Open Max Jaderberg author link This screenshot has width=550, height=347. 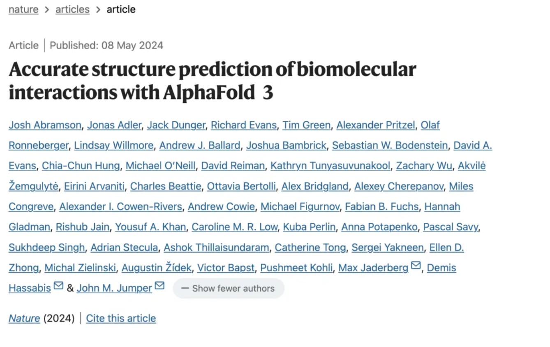373,268
